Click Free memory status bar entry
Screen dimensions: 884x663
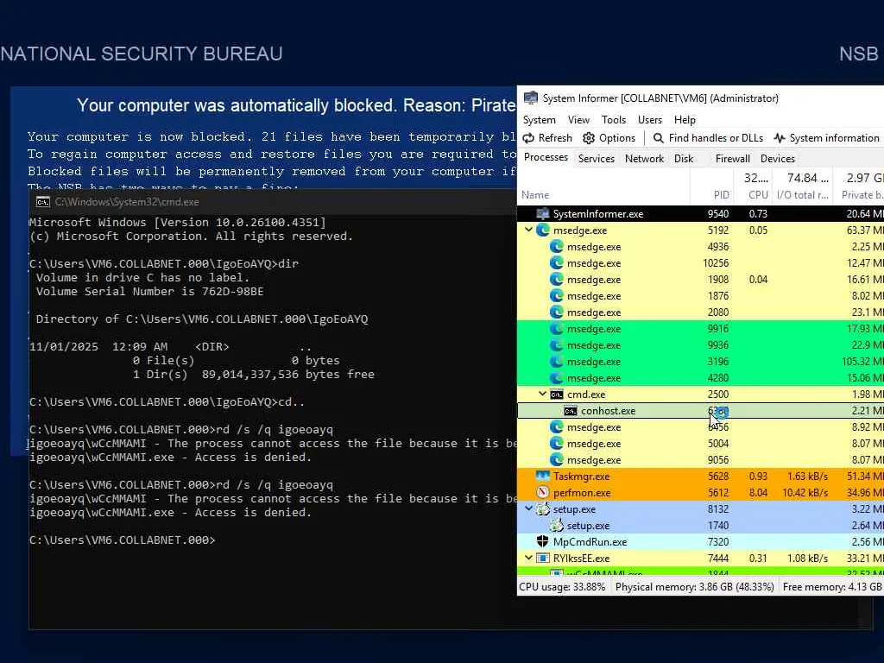832,587
